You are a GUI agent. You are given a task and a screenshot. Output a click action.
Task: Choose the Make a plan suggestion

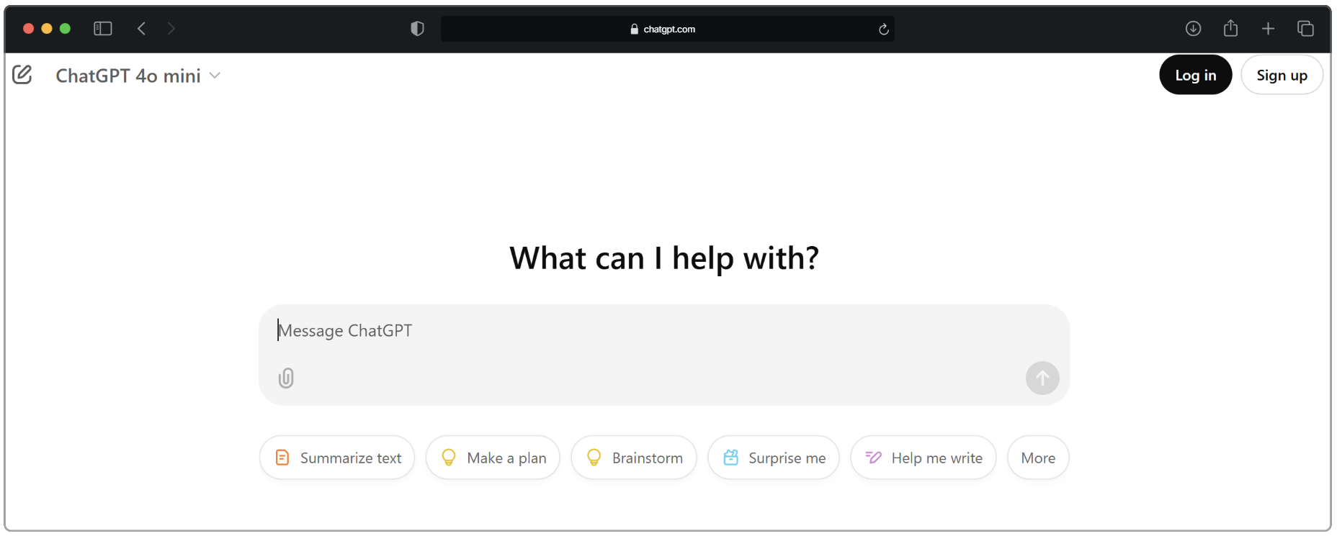[493, 458]
